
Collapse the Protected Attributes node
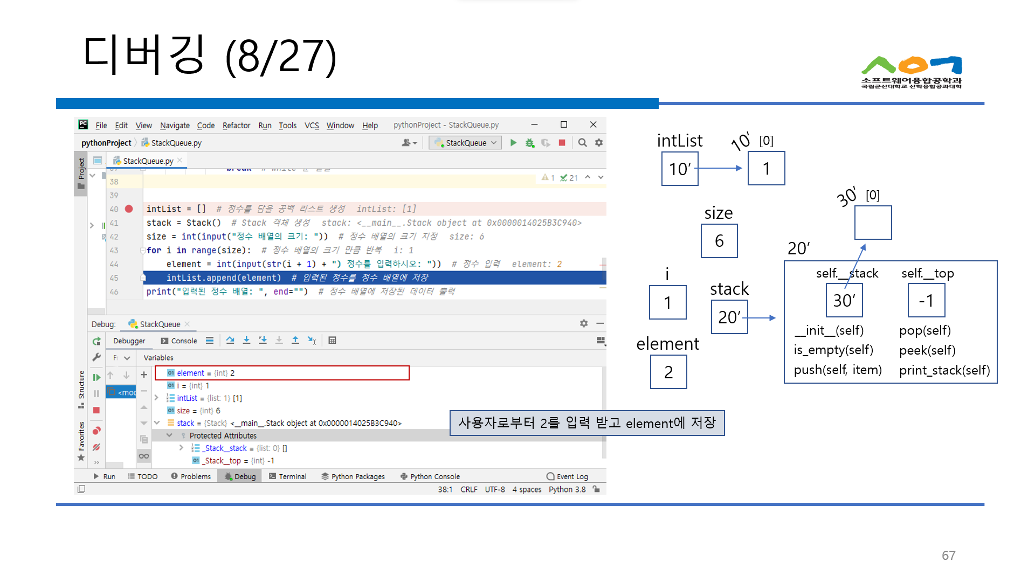169,435
